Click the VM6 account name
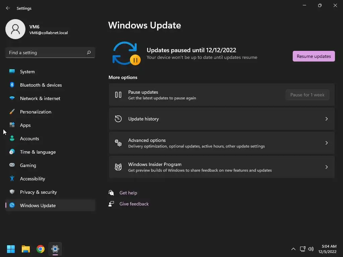This screenshot has width=343, height=257. click(x=35, y=27)
